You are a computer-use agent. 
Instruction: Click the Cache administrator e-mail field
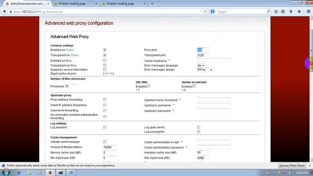214,142
